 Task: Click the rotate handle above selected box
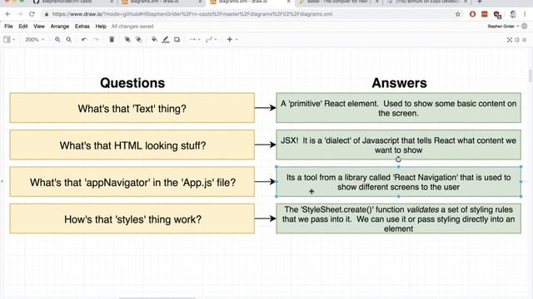tap(398, 159)
